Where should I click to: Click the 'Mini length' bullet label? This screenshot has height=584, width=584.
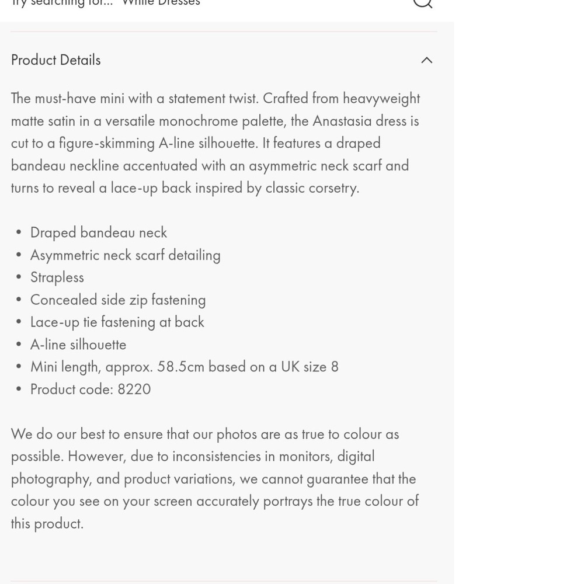tap(63, 367)
